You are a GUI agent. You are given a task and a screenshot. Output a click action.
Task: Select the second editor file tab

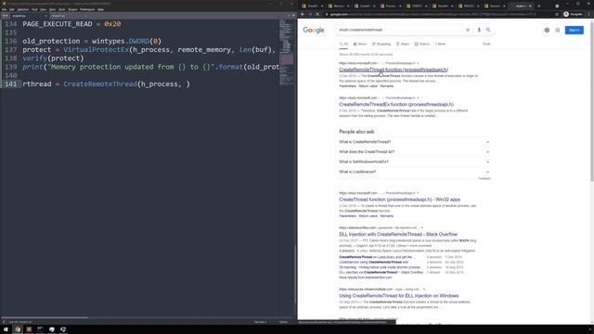[x=69, y=16]
